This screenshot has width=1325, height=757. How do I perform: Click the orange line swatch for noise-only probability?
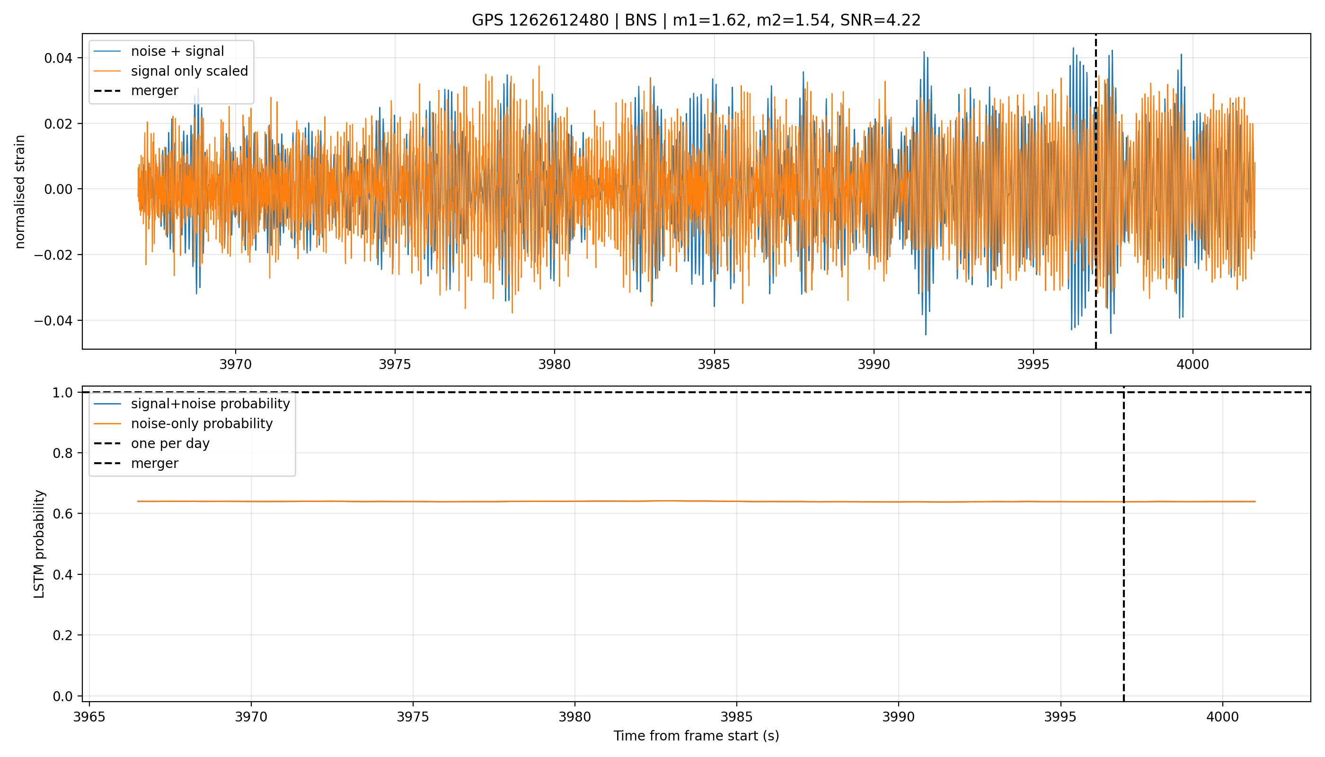(107, 424)
